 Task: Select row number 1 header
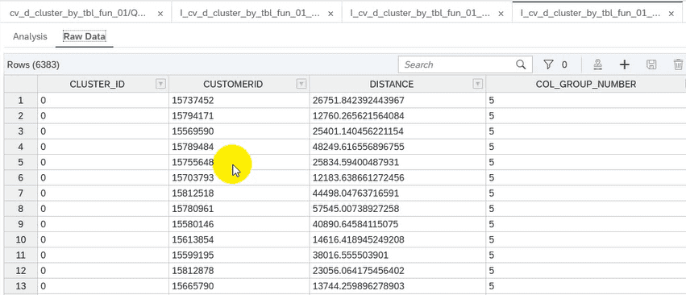21,101
